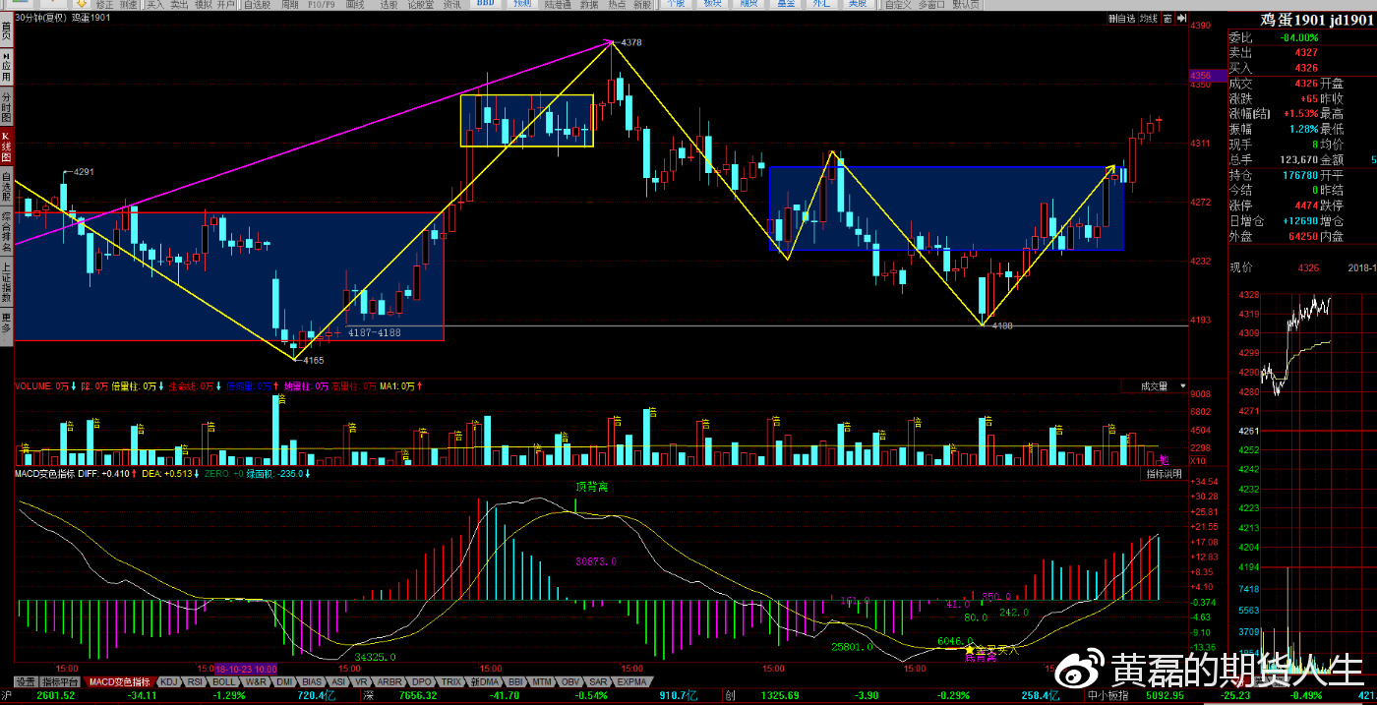The image size is (1377, 705).
Task: Select the KDJ indicator tab
Action: pos(168,681)
